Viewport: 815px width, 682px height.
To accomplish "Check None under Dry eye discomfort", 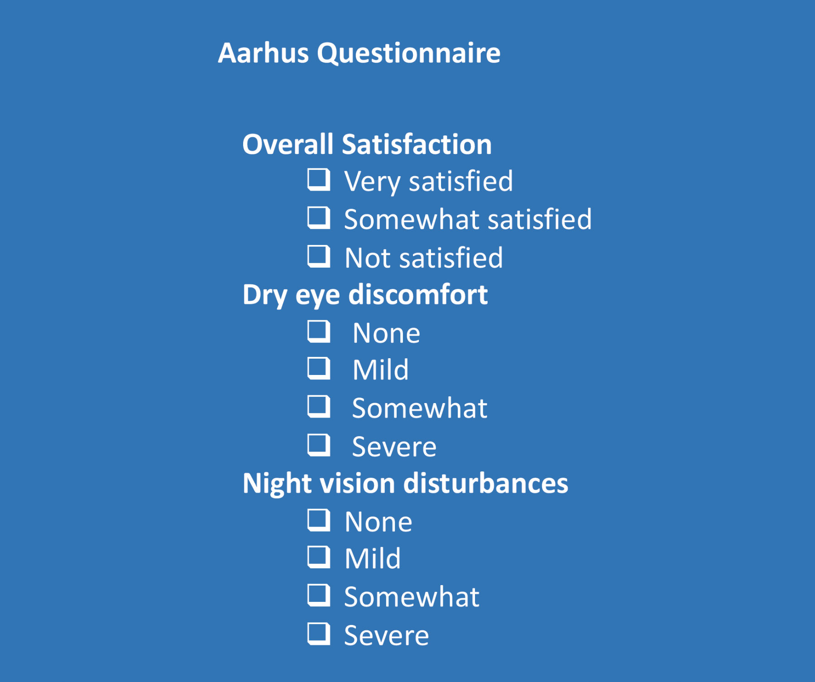I will (319, 331).
